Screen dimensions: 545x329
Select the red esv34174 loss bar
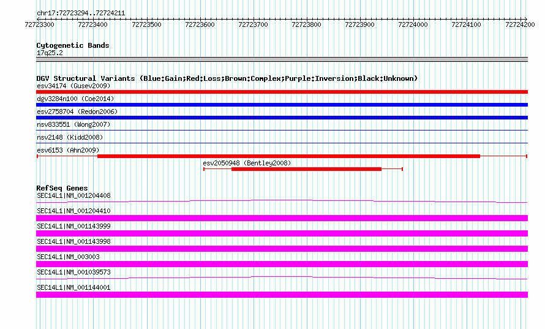click(282, 92)
